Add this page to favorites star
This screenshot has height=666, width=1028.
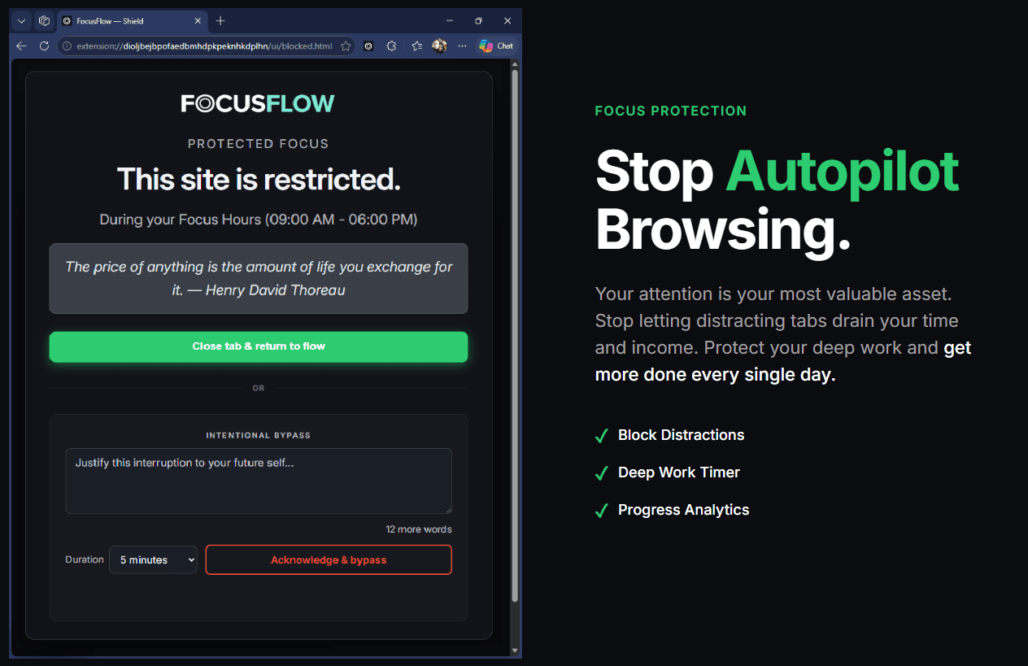point(346,46)
